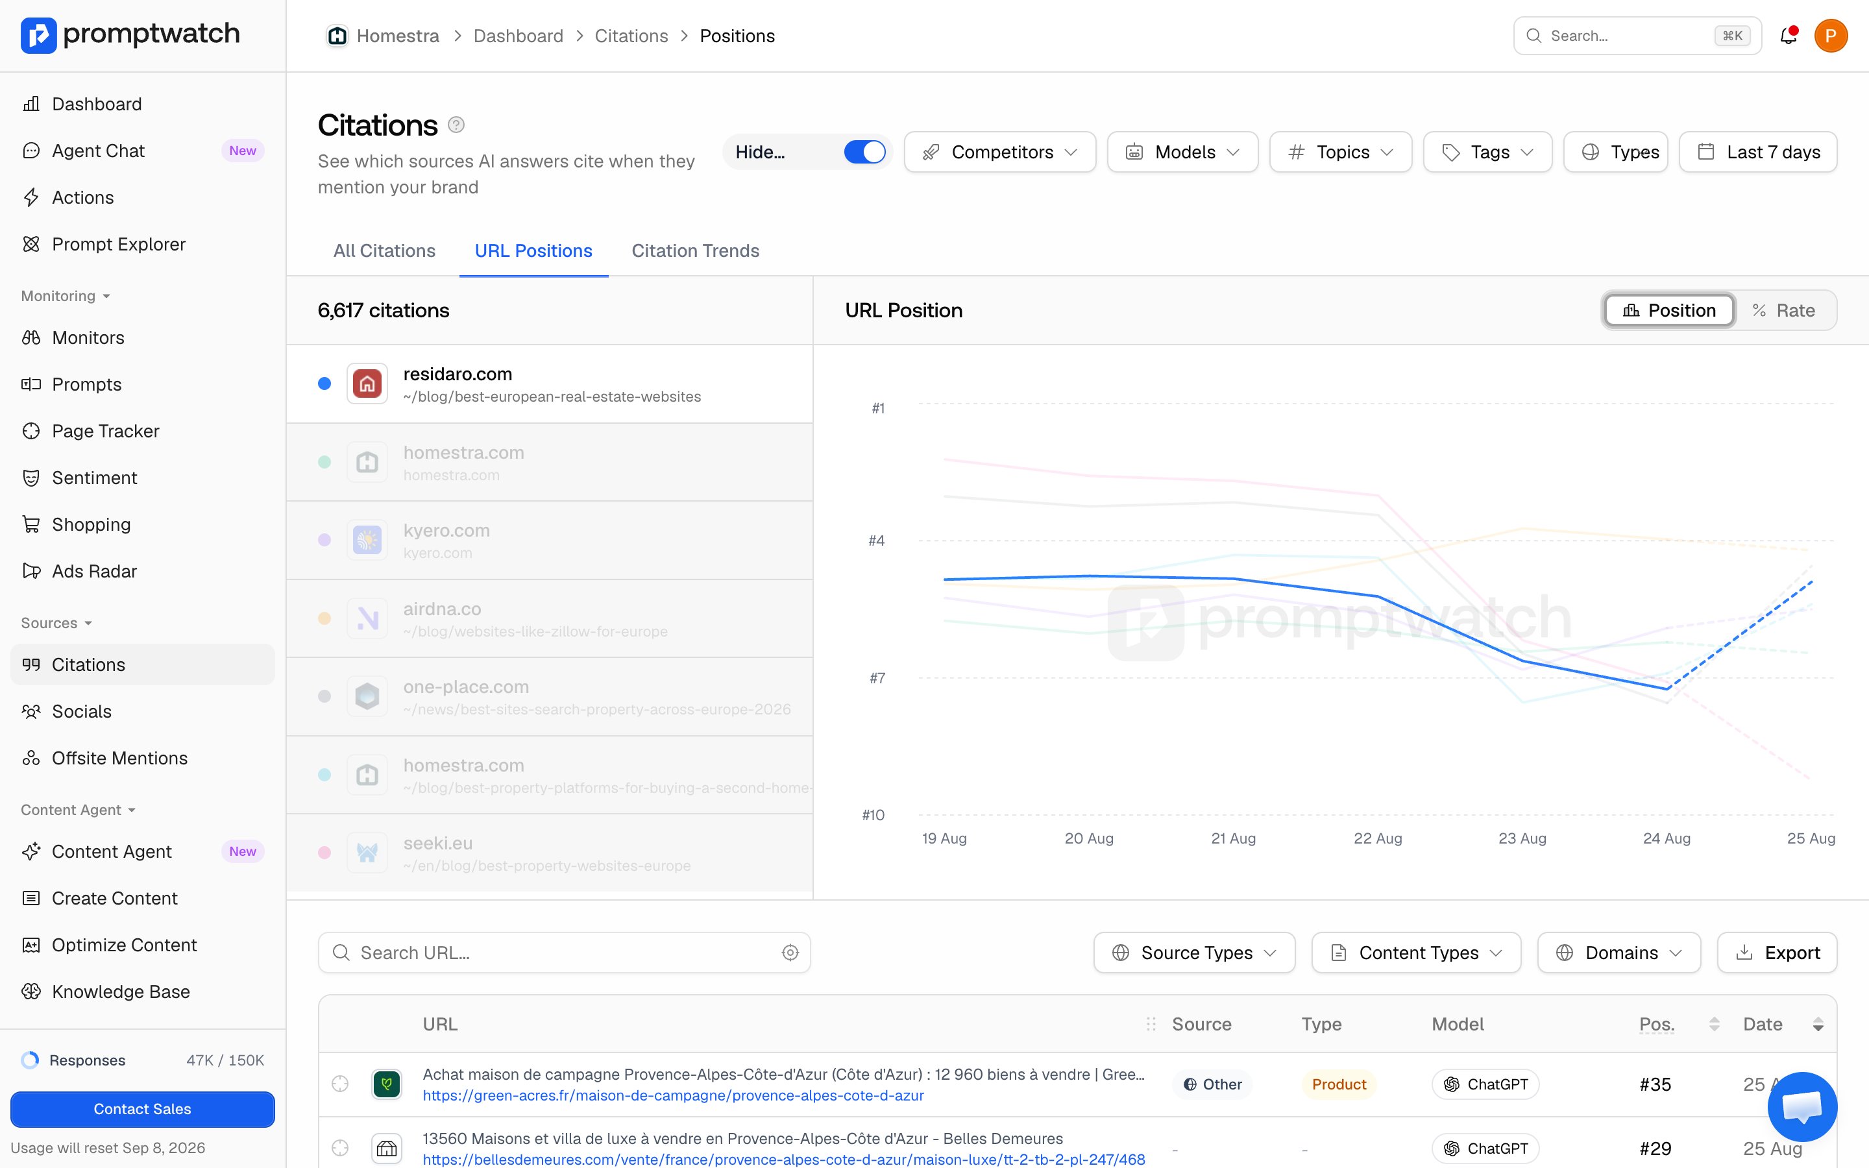Open Prompt Explorer
The height and width of the screenshot is (1168, 1869).
click(142, 244)
